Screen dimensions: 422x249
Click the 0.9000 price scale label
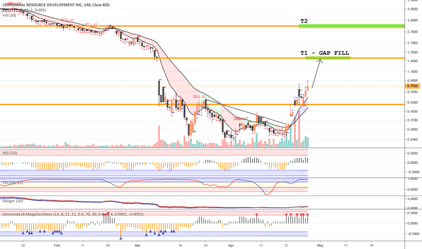click(x=412, y=81)
